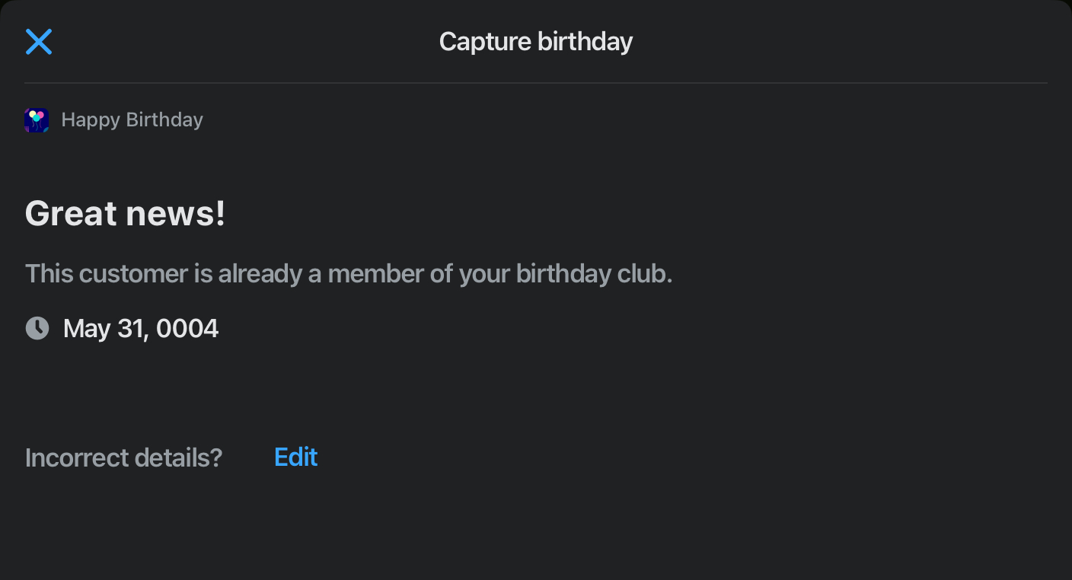1072x580 pixels.
Task: Click the "Incorrect details?" prompt text
Action: [x=123, y=457]
